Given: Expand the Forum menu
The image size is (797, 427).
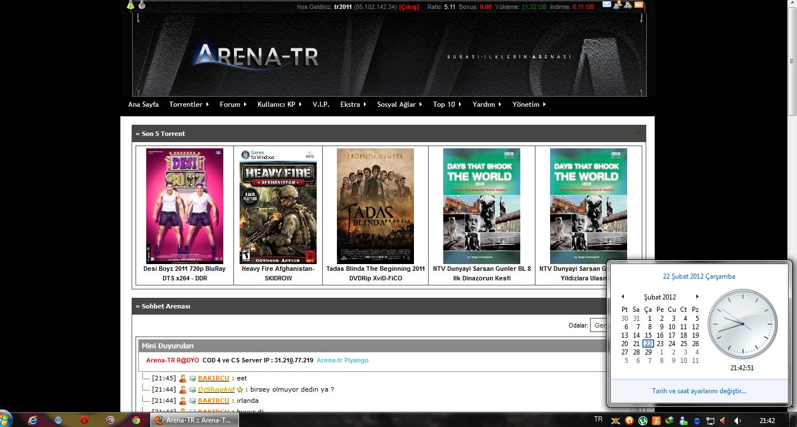Looking at the screenshot, I should [233, 105].
